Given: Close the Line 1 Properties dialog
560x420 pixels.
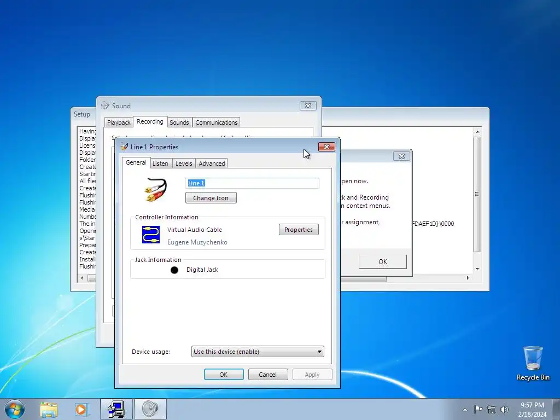Looking at the screenshot, I should pos(326,147).
